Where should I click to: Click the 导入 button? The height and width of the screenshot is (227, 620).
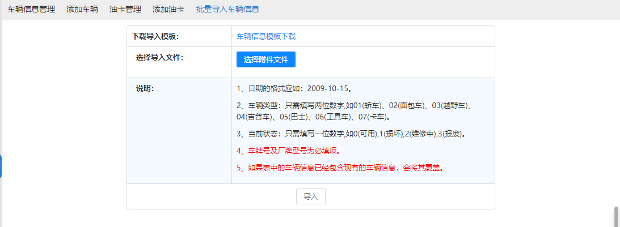coord(310,196)
